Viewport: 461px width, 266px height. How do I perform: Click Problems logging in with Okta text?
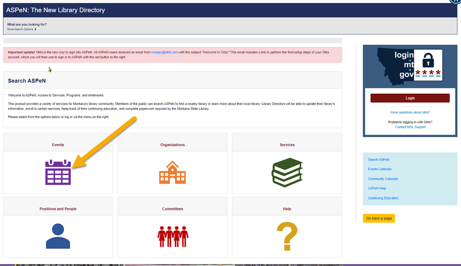tap(410, 122)
